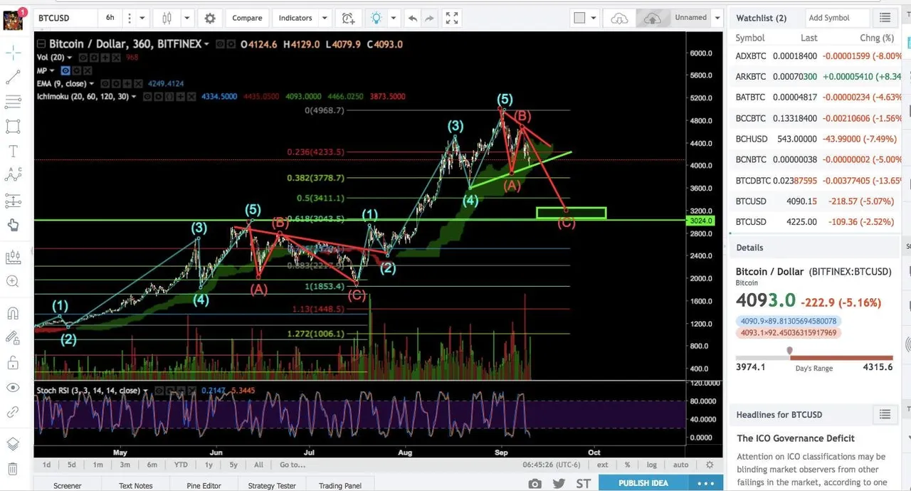Open the Strategy Tester tab

272,485
